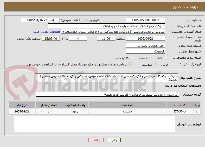
Task: Click the بازگشت (back) button
Action: [x=96, y=140]
